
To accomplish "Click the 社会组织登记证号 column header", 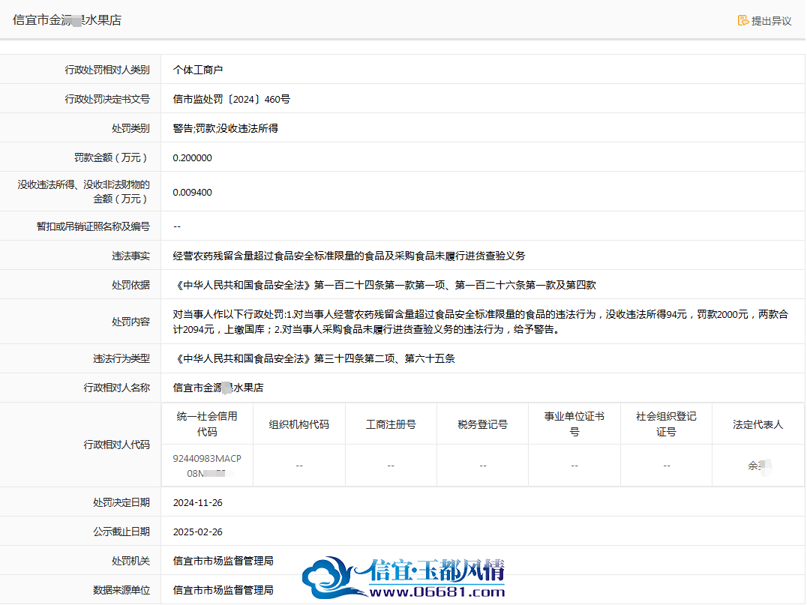I will (667, 424).
